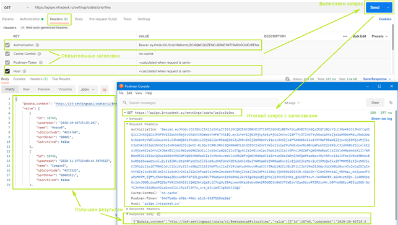Open the Send button dropdown arrow
Screen dimensions: 398x225
(x=388, y=7)
